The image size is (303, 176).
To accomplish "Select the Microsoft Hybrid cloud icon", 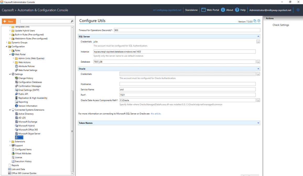I will [x=17, y=126].
